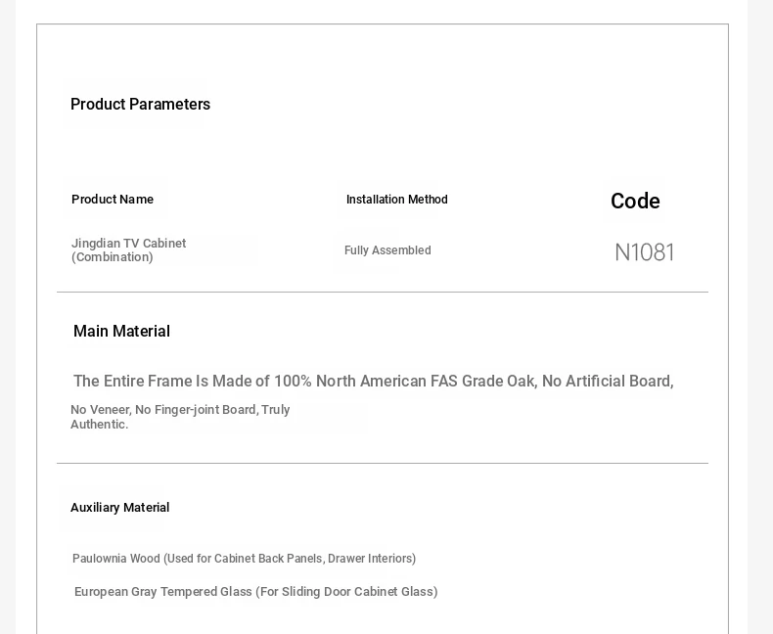This screenshot has width=773, height=634.
Task: Click the Code column heading
Action: [x=635, y=202]
